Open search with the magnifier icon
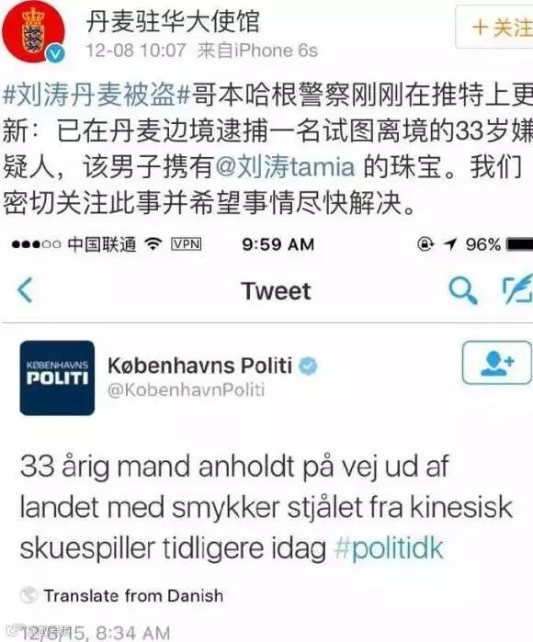 463,290
